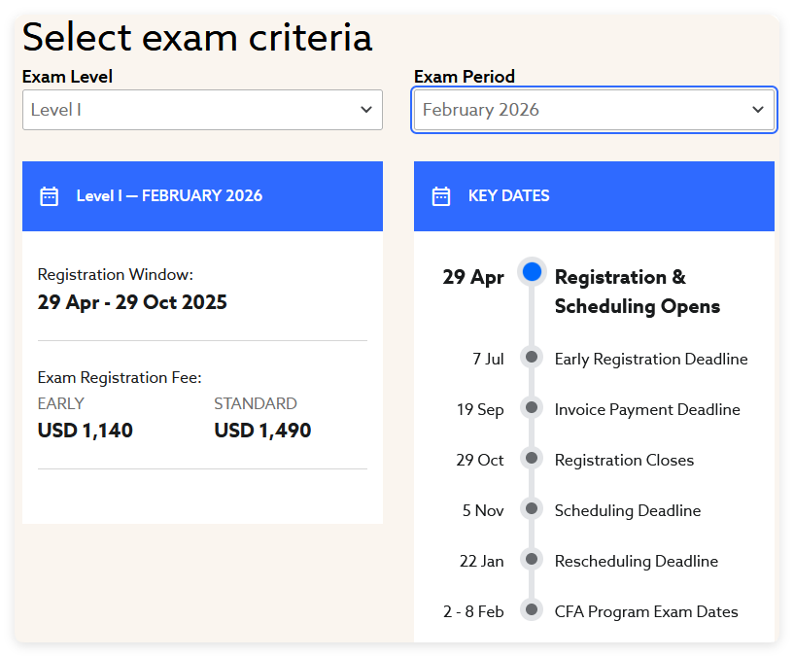This screenshot has width=794, height=657.
Task: Select the blue 29 Apr timeline marker
Action: tap(532, 272)
